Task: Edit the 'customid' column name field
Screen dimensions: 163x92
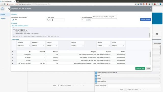Action: coord(24,43)
